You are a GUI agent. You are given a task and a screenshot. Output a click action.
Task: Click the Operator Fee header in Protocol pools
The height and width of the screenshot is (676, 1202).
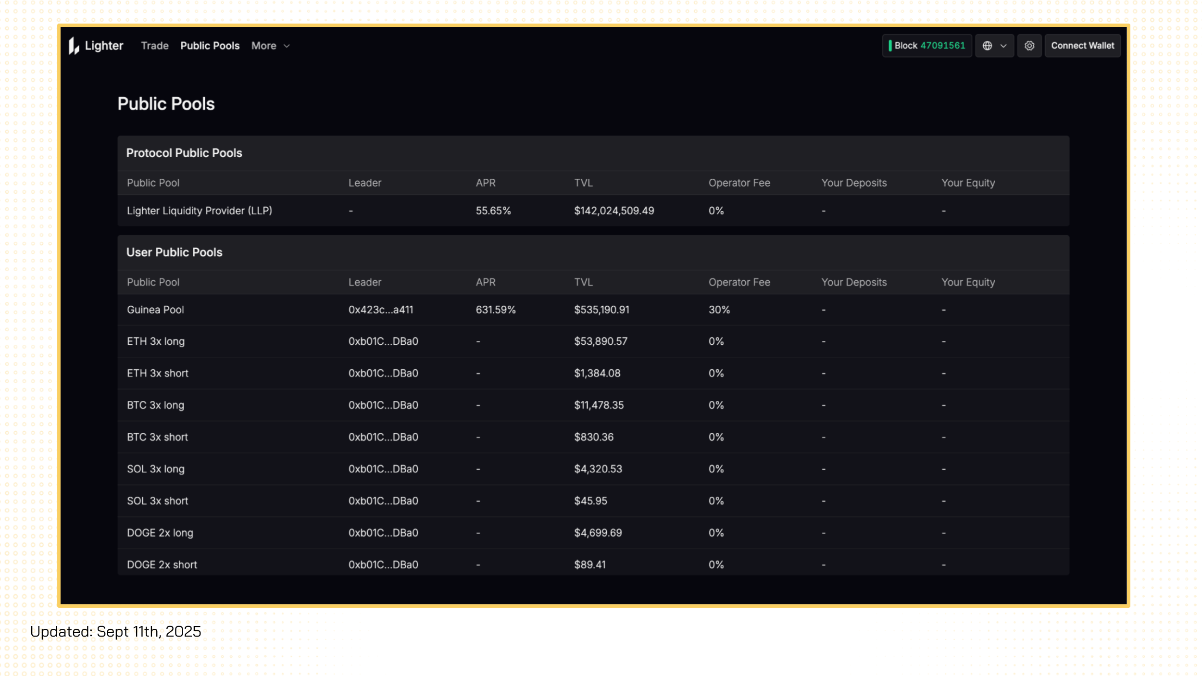click(x=739, y=183)
